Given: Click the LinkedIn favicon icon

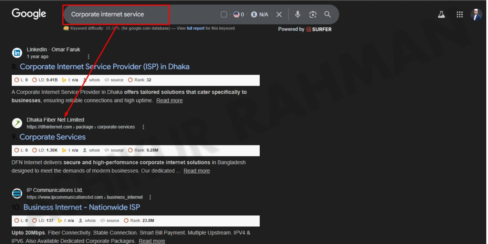Looking at the screenshot, I should coord(17,53).
